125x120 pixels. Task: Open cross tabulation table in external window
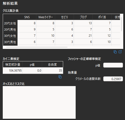tap(120, 52)
